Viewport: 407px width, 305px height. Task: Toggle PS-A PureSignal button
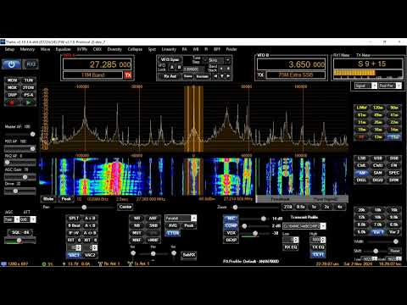(29, 95)
